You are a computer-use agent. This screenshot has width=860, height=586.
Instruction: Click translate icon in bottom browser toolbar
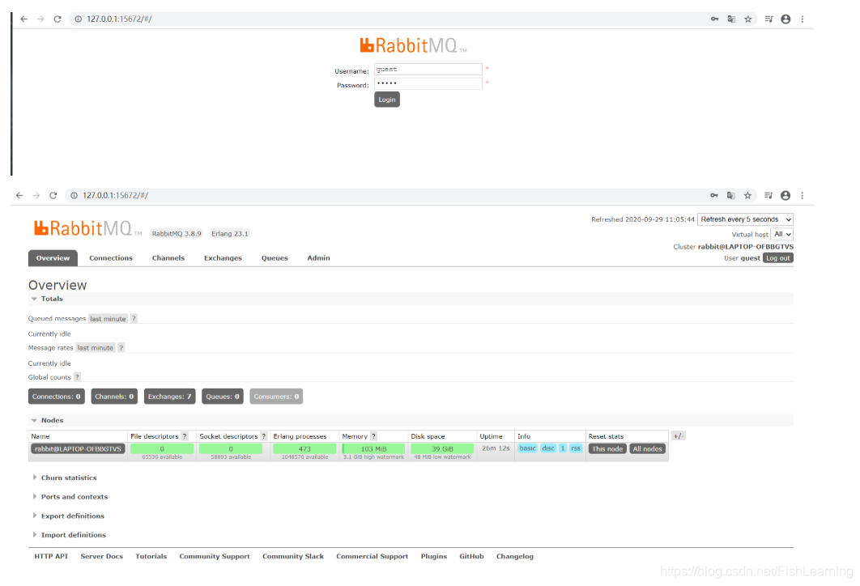tap(731, 196)
